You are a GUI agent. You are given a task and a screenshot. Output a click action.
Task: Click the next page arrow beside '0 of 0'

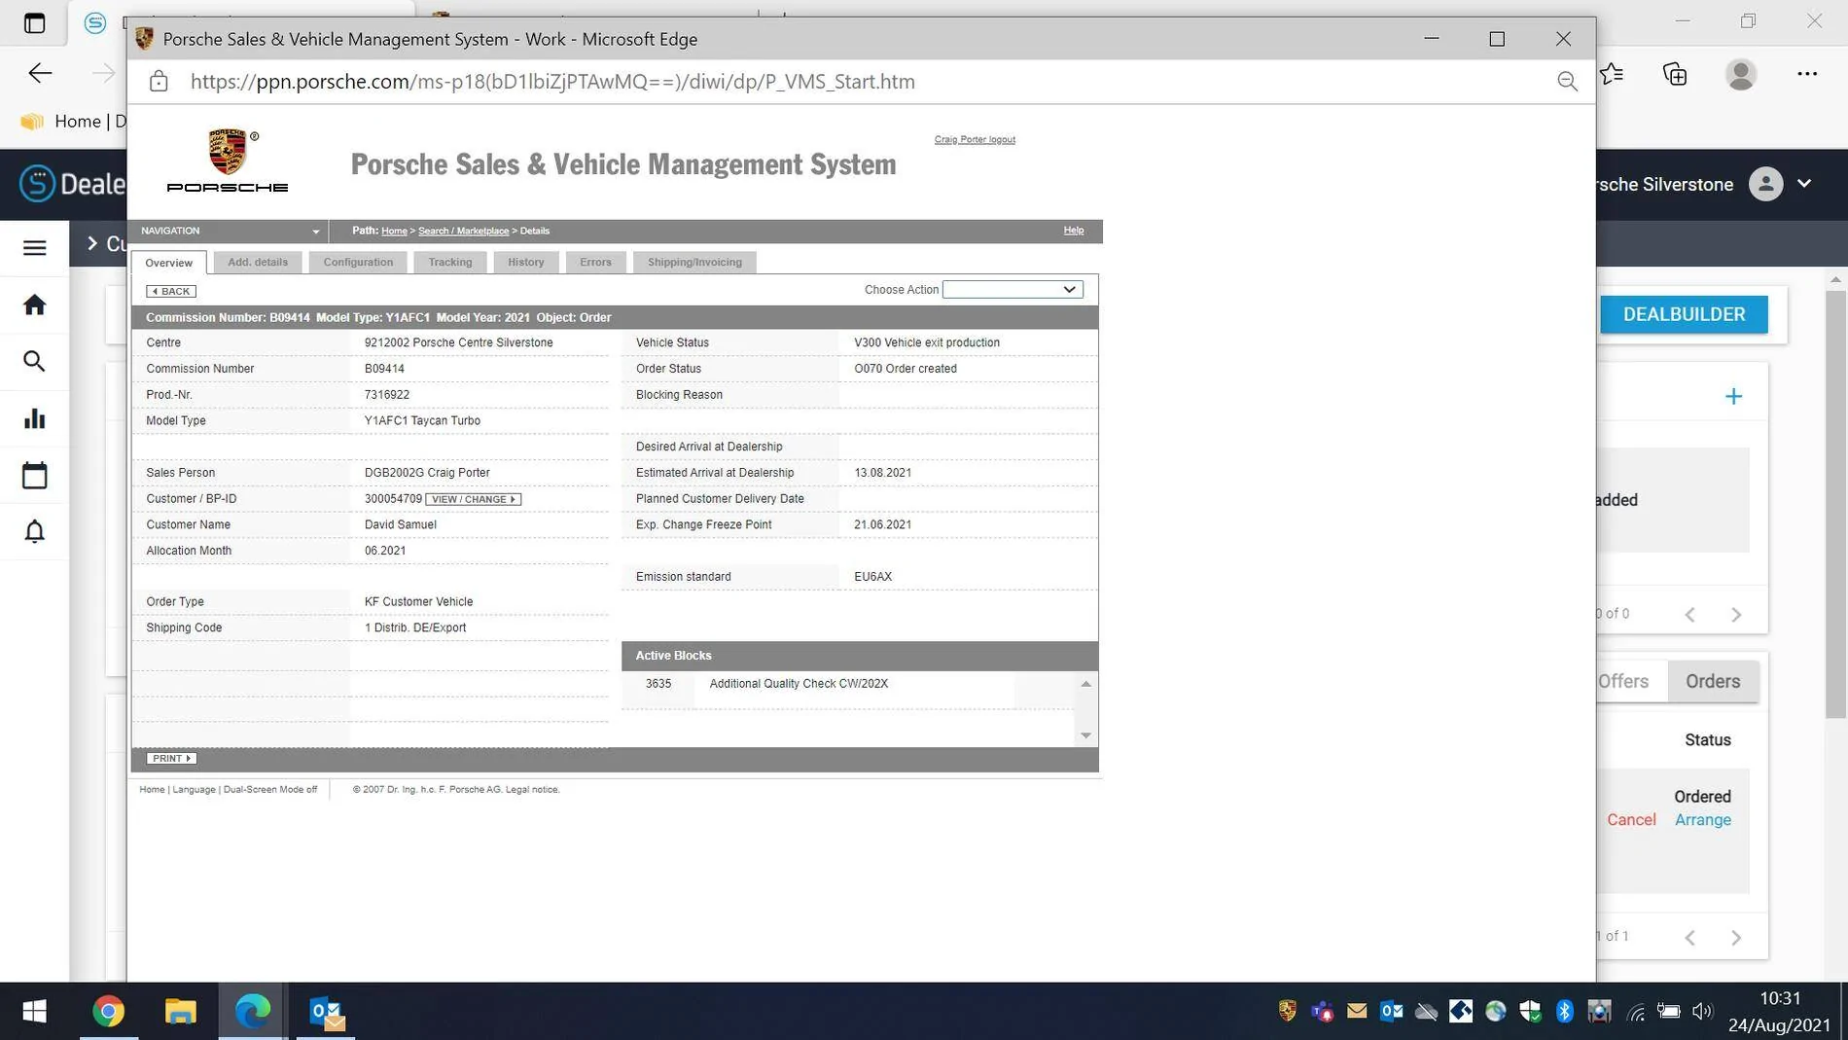(1736, 615)
